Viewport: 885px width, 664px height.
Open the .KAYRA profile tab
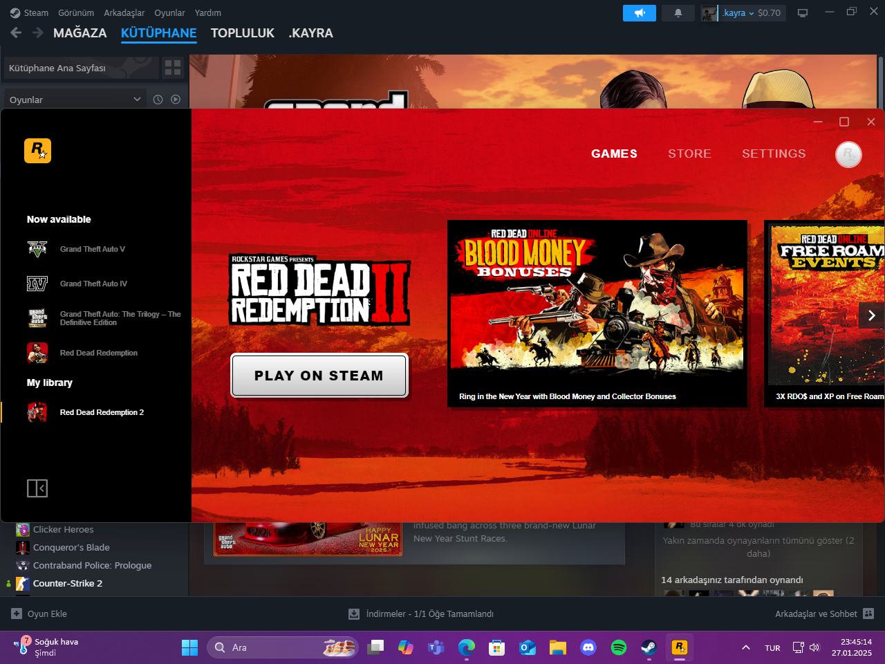[311, 33]
